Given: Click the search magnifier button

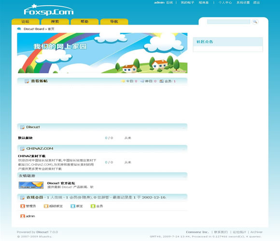Looking at the screenshot, I should [x=255, y=22].
